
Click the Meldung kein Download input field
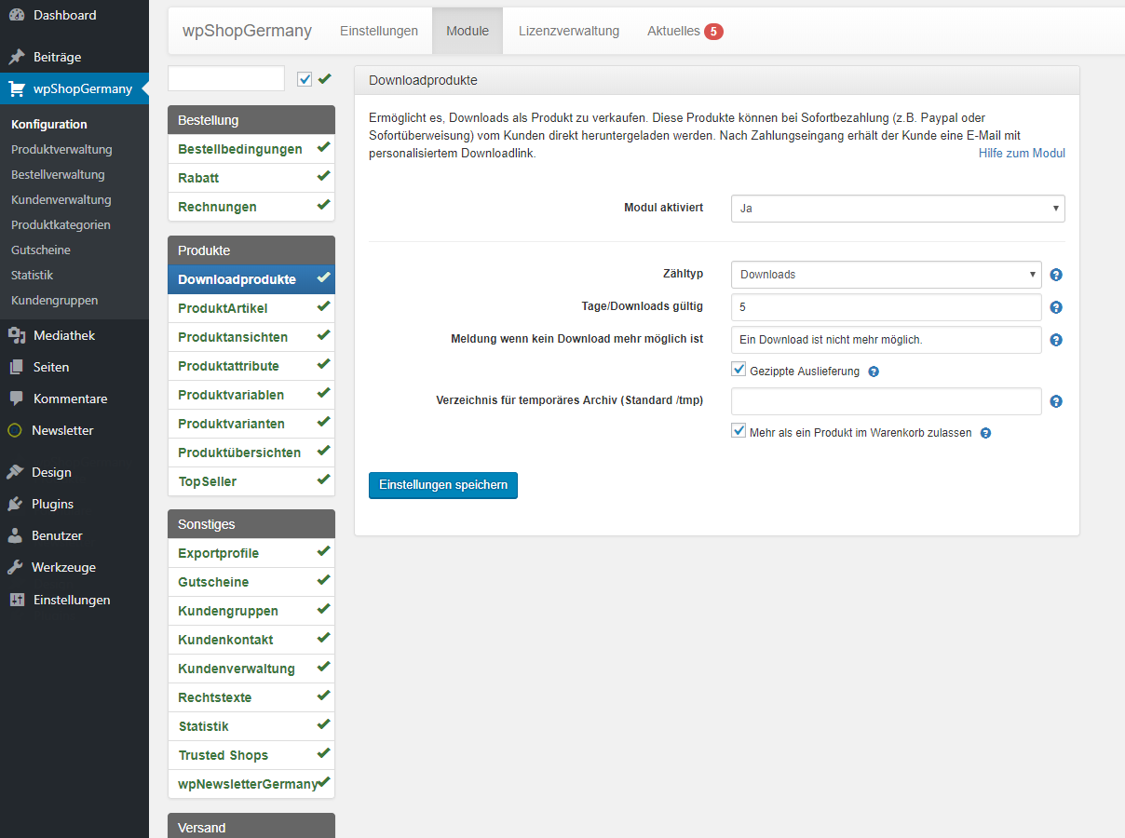point(887,340)
